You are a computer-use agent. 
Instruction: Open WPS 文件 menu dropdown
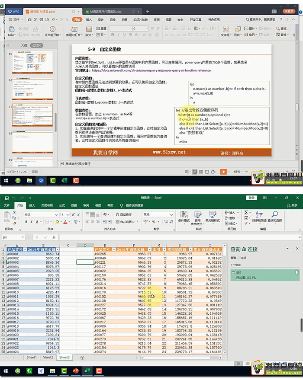tap(16, 19)
